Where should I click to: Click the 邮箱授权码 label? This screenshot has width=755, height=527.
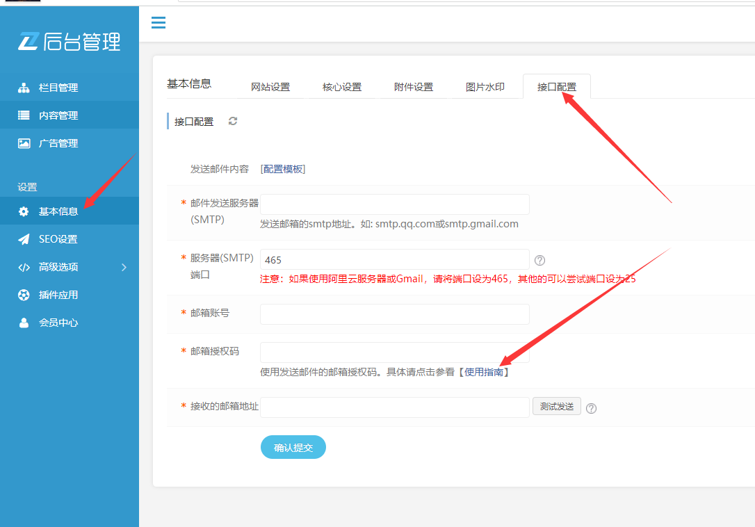[x=215, y=351]
